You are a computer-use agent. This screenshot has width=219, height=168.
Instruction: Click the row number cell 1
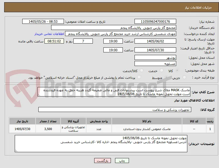[210, 129]
